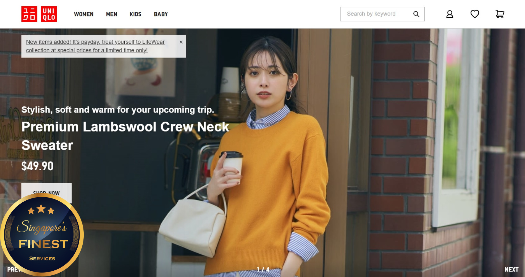
Task: Open the WOMEN category menu
Action: tap(83, 14)
